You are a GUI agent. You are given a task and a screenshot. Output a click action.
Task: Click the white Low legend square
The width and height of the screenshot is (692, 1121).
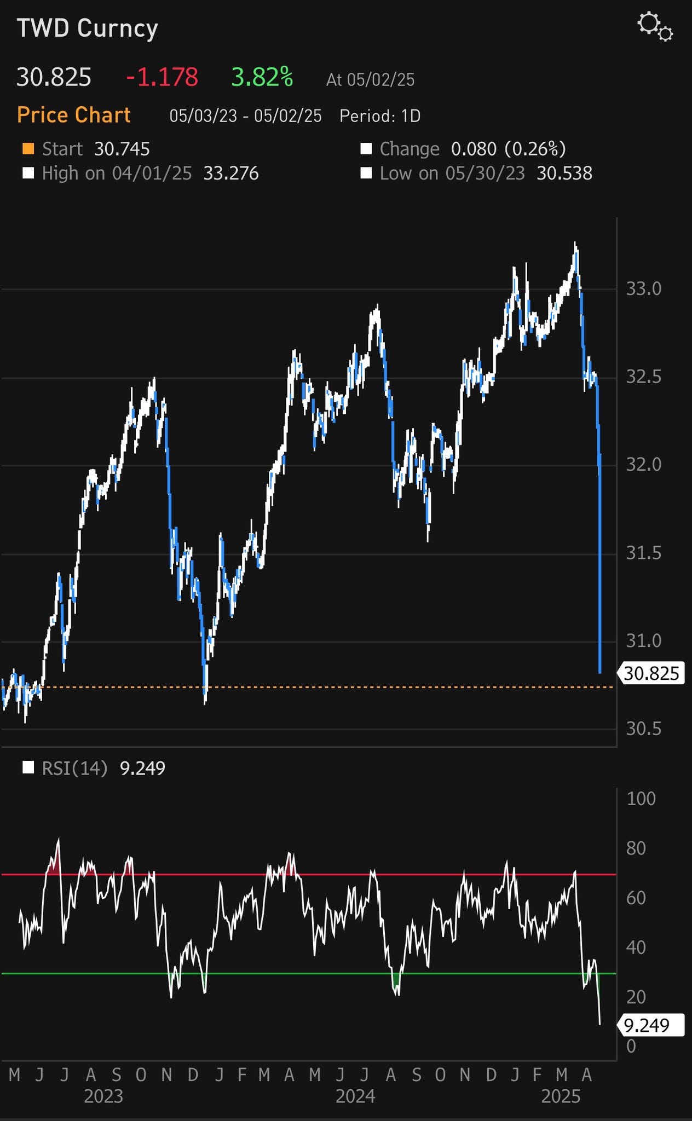pyautogui.click(x=366, y=174)
